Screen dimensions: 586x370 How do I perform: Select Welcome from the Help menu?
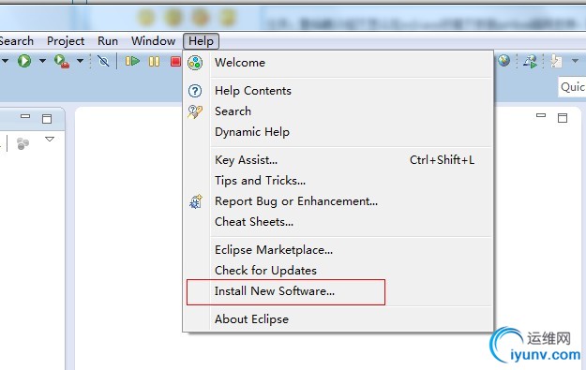338,63
